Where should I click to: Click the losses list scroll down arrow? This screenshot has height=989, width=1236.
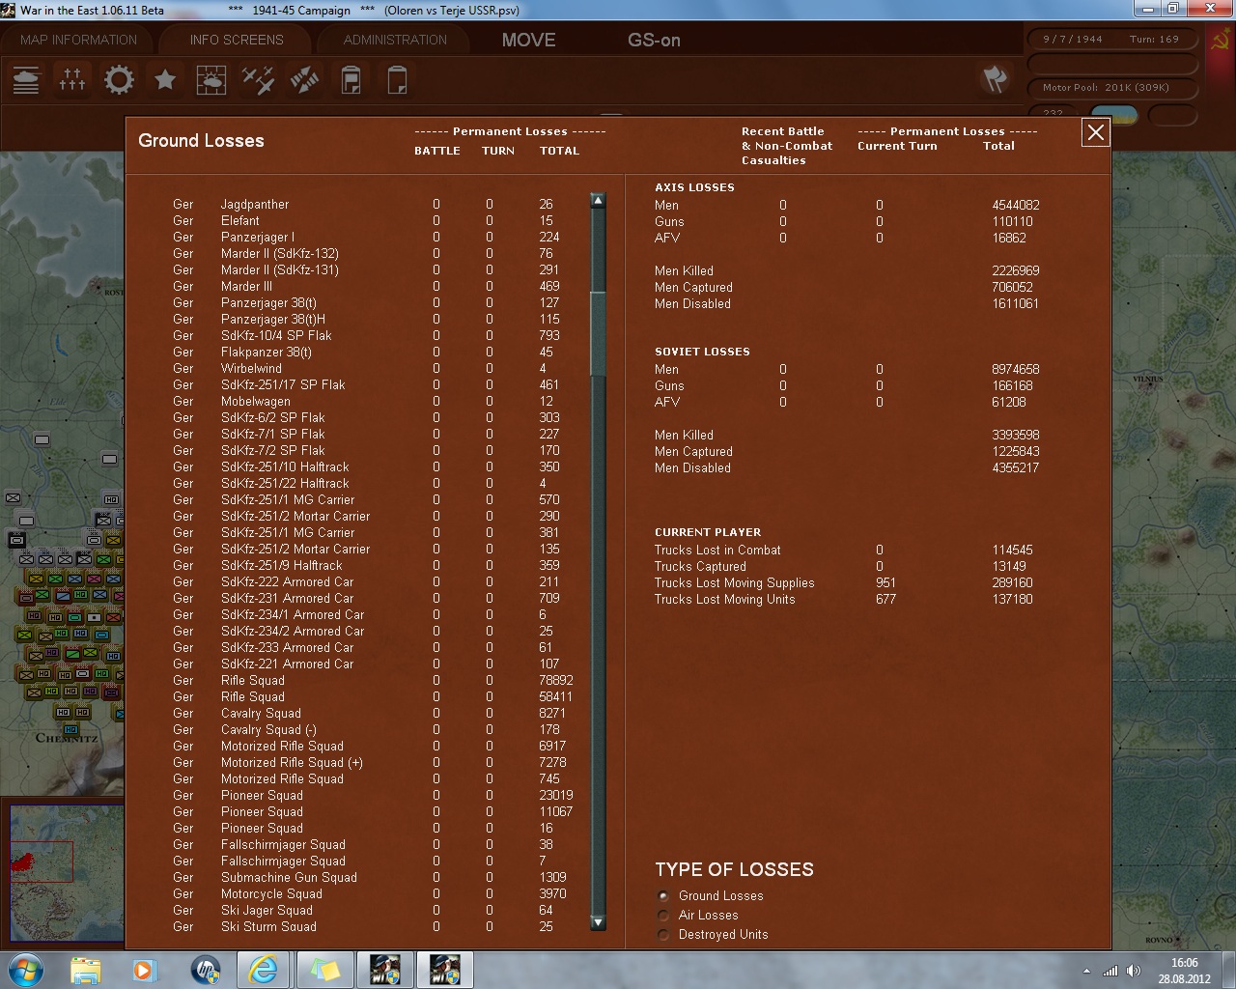(x=598, y=923)
